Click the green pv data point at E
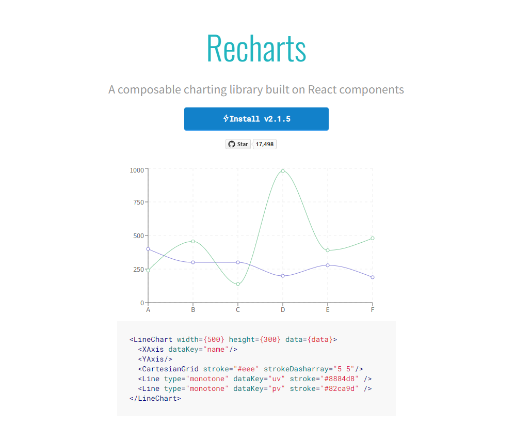The image size is (515, 439). [x=328, y=250]
